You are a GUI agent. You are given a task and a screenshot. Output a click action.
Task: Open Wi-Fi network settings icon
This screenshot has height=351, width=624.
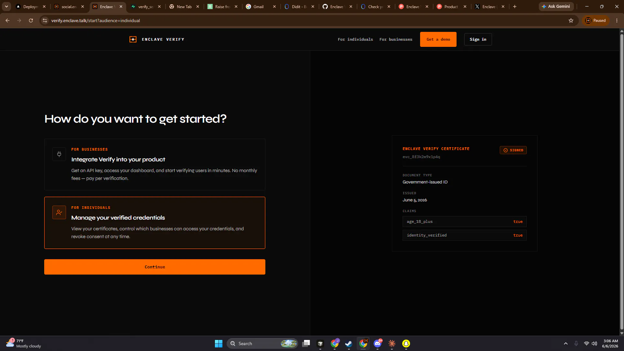(587, 344)
